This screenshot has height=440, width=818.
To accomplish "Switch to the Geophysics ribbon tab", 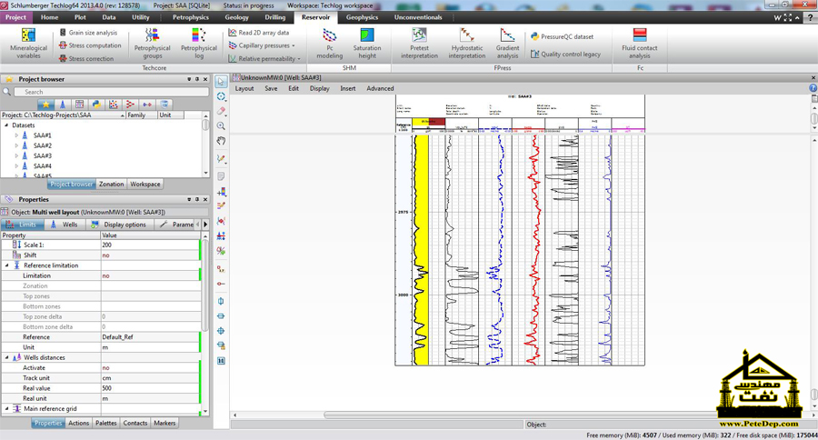I will [x=362, y=17].
